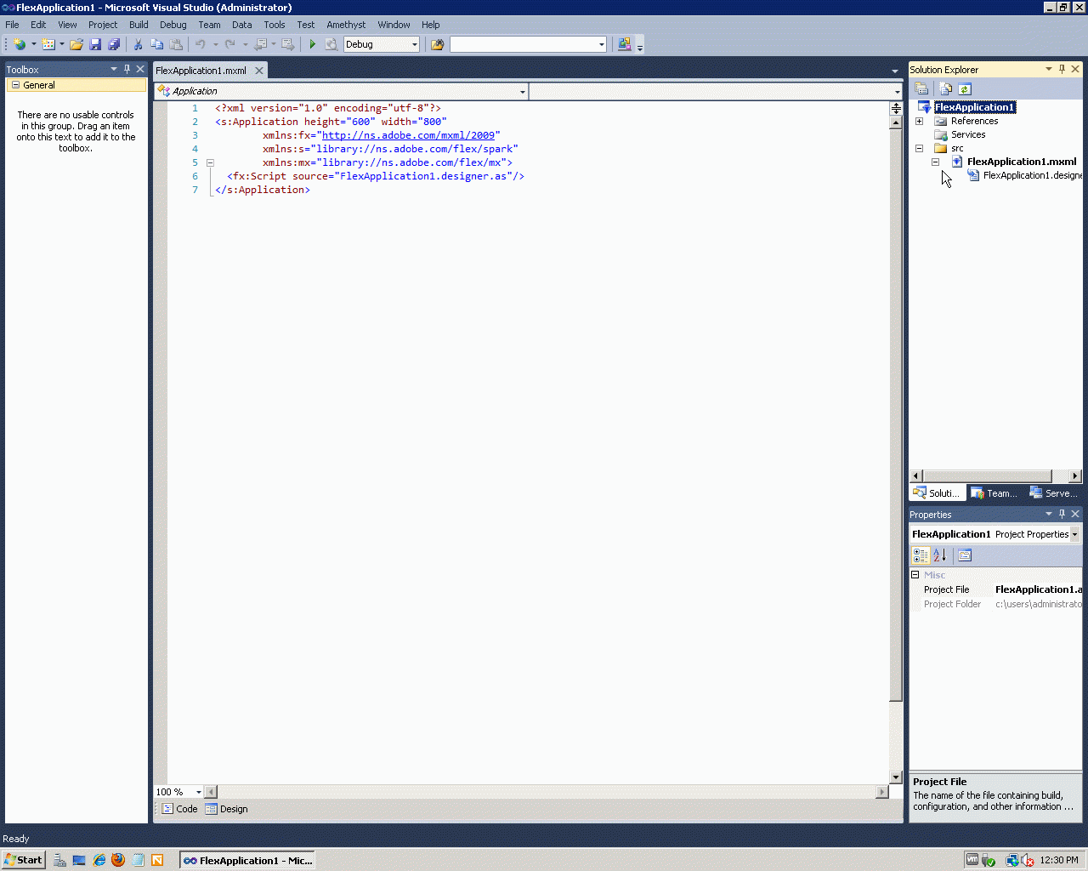Click the Internet Explorer icon in the taskbar
Image resolution: width=1088 pixels, height=871 pixels.
point(99,860)
